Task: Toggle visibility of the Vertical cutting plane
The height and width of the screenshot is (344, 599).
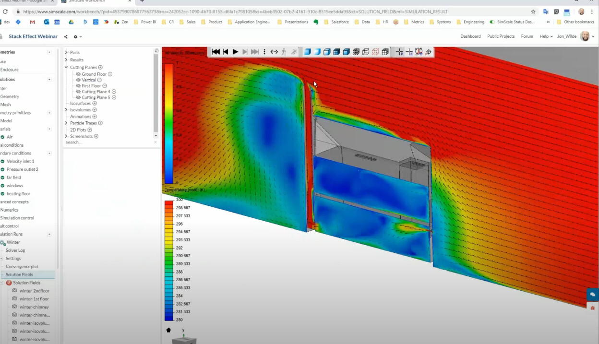Action: coord(79,80)
